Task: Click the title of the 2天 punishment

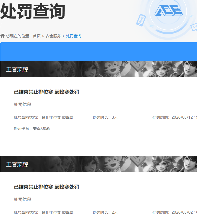Action: click(x=46, y=187)
